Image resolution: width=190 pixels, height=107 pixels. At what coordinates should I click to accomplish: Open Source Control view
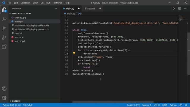4,28
